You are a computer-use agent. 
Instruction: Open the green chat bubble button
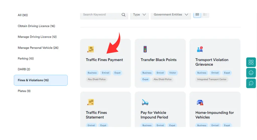(x=251, y=83)
